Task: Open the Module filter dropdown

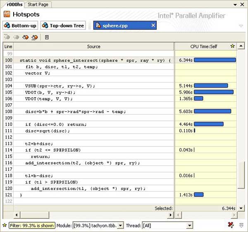Action: [121, 225]
